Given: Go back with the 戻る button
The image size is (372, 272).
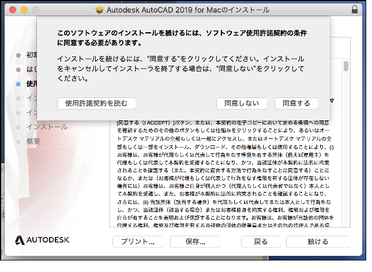Looking at the screenshot, I should pyautogui.click(x=261, y=241).
